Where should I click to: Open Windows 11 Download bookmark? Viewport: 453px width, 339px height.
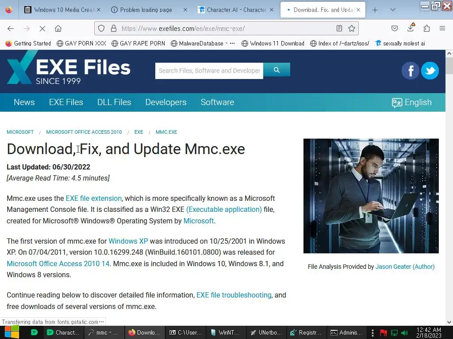(x=273, y=44)
